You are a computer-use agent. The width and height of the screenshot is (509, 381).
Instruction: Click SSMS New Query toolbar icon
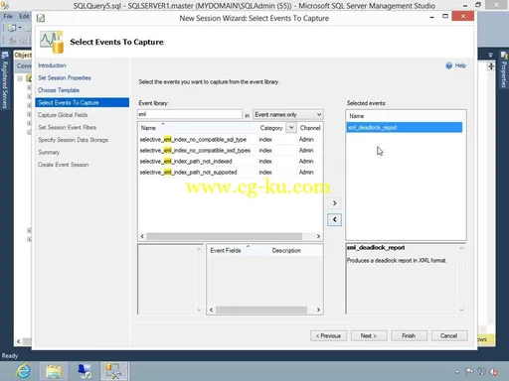(12, 28)
